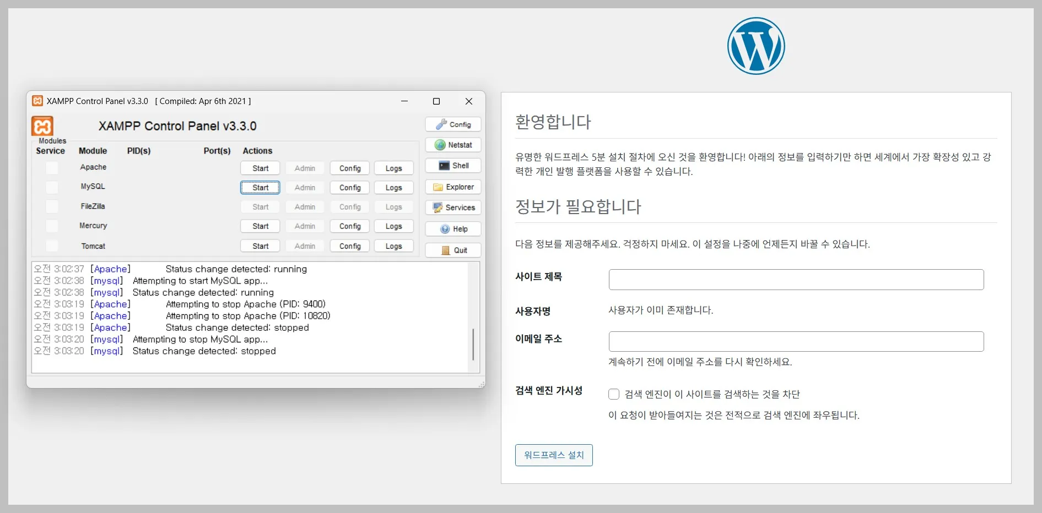Click the Mercury module name
Screen dimensions: 1042x513
(93, 226)
